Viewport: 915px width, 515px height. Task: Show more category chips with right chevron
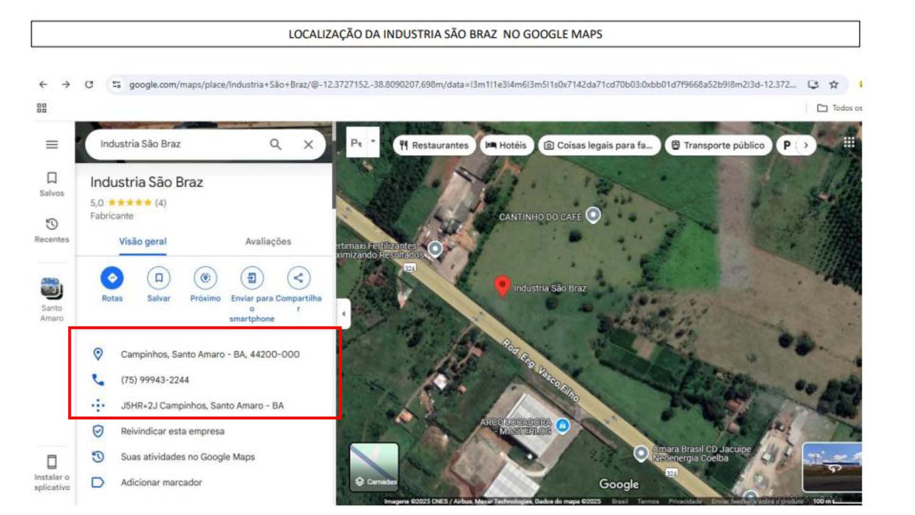pyautogui.click(x=806, y=145)
